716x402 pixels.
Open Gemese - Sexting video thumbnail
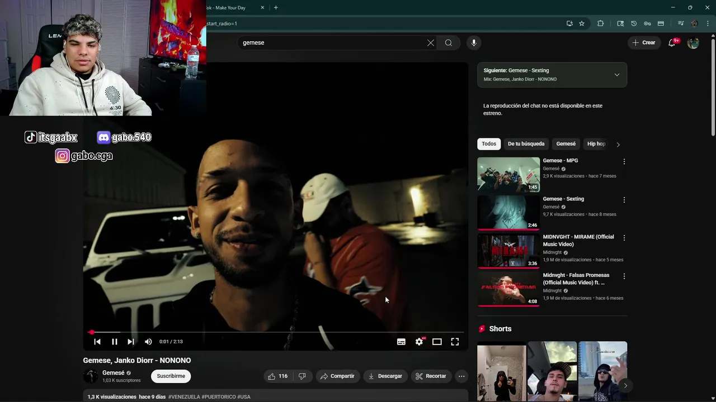click(508, 213)
